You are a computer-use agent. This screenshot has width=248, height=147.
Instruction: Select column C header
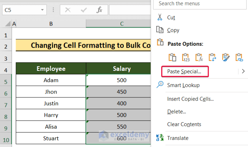pos(122,24)
